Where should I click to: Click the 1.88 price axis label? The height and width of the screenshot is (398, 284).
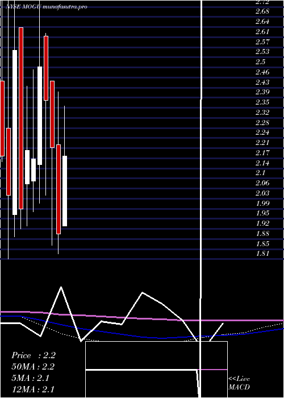[262, 234]
